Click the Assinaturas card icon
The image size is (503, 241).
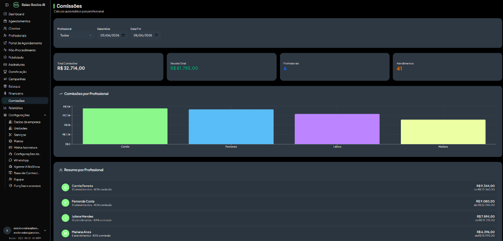pyautogui.click(x=5, y=64)
